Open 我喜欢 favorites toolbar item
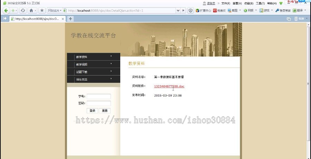Viewport: 311px width, 159px height. (x=219, y=10)
